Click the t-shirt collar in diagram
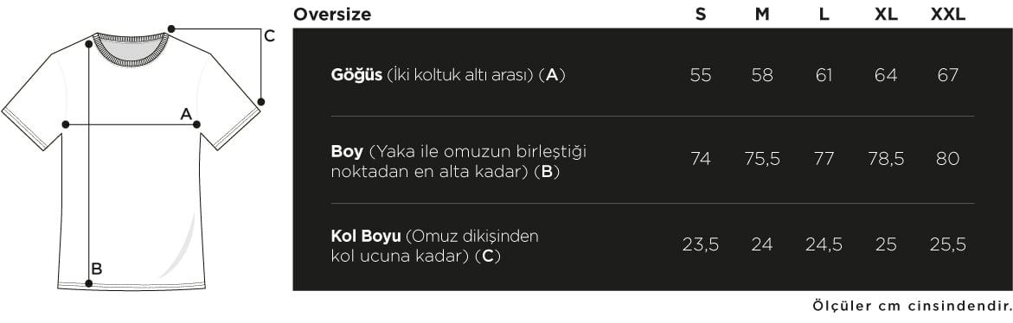Viewport: 1013px width, 323px height. click(132, 49)
